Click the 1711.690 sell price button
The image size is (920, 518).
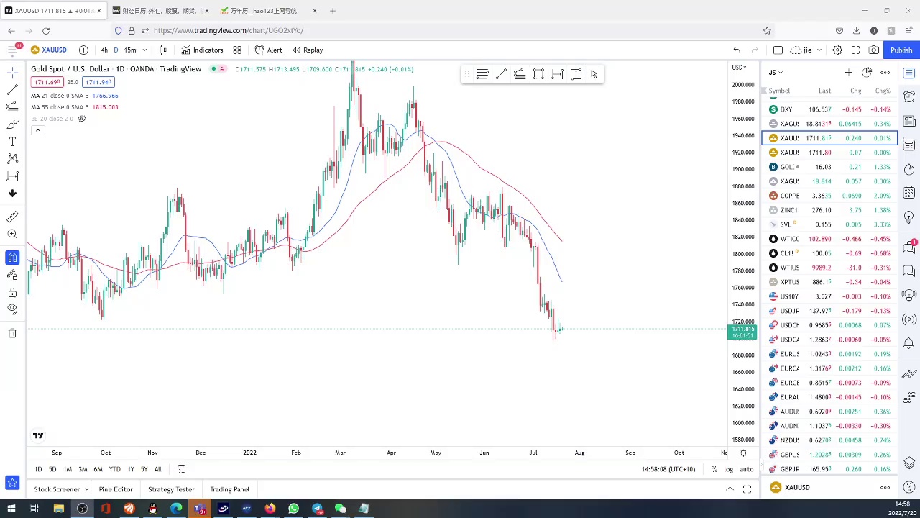[x=47, y=82]
